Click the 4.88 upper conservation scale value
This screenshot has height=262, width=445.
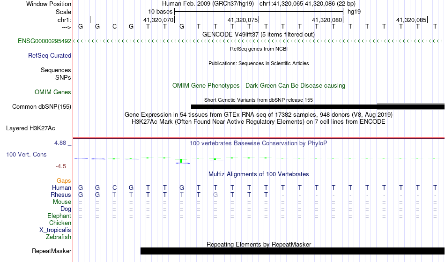[60, 143]
